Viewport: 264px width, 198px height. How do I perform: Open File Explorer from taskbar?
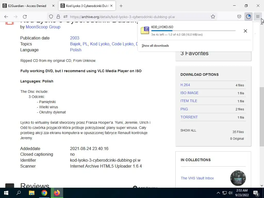(31, 193)
